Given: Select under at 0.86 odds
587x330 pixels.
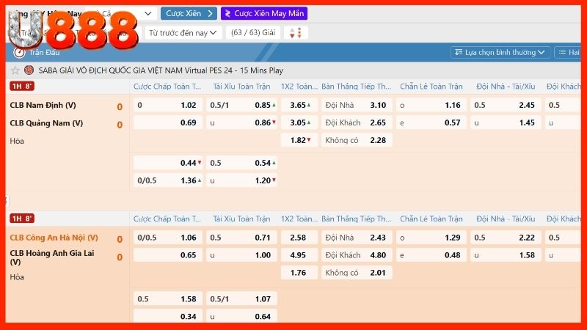Looking at the screenshot, I should pos(241,122).
